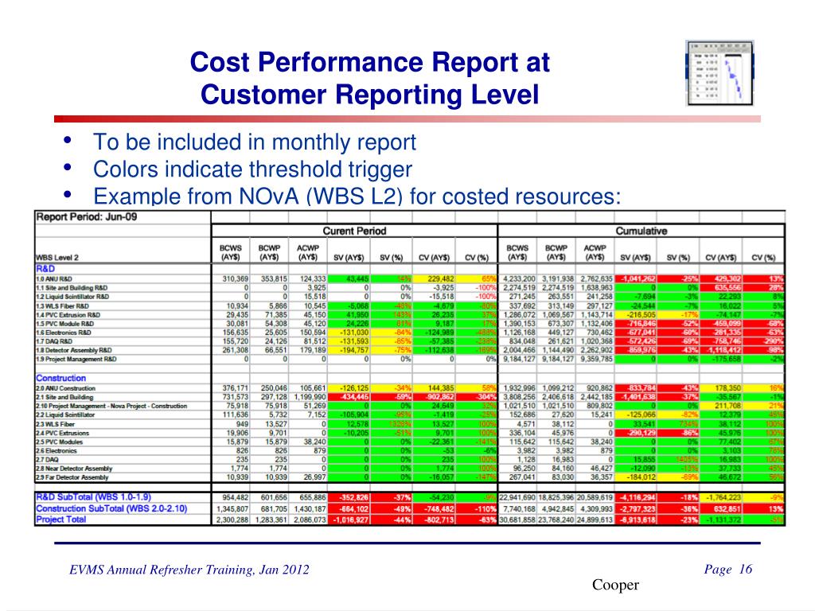Image resolution: width=815 pixels, height=611 pixels.
Task: Click the '1.4 PVC Extrusion R&D' row label
Action: point(68,315)
